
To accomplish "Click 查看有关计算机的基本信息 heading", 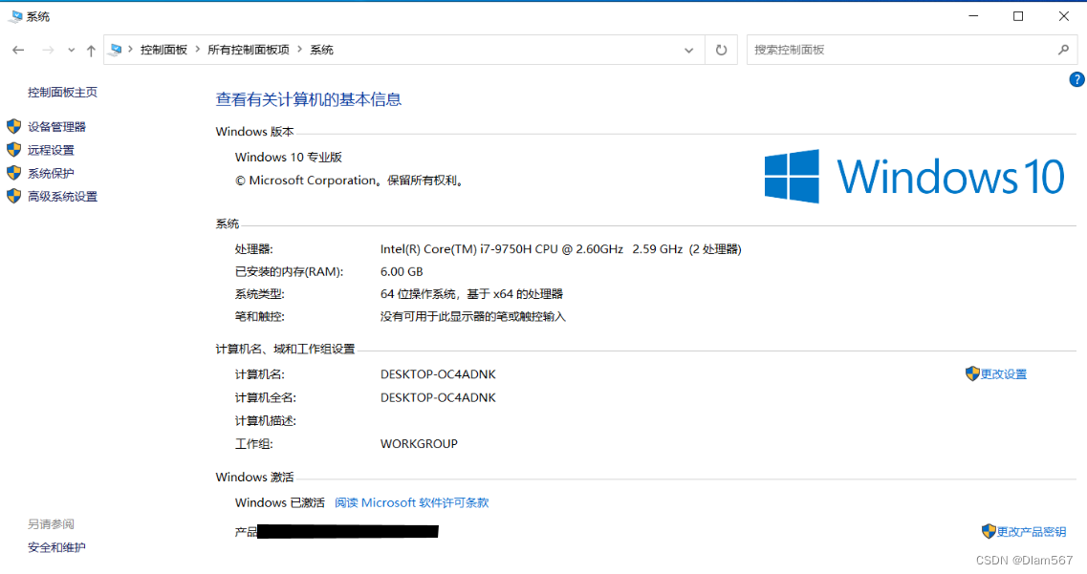I will point(309,99).
